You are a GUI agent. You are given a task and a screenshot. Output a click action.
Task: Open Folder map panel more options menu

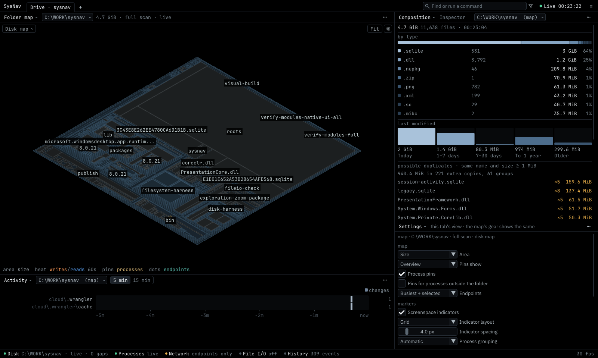[385, 17]
